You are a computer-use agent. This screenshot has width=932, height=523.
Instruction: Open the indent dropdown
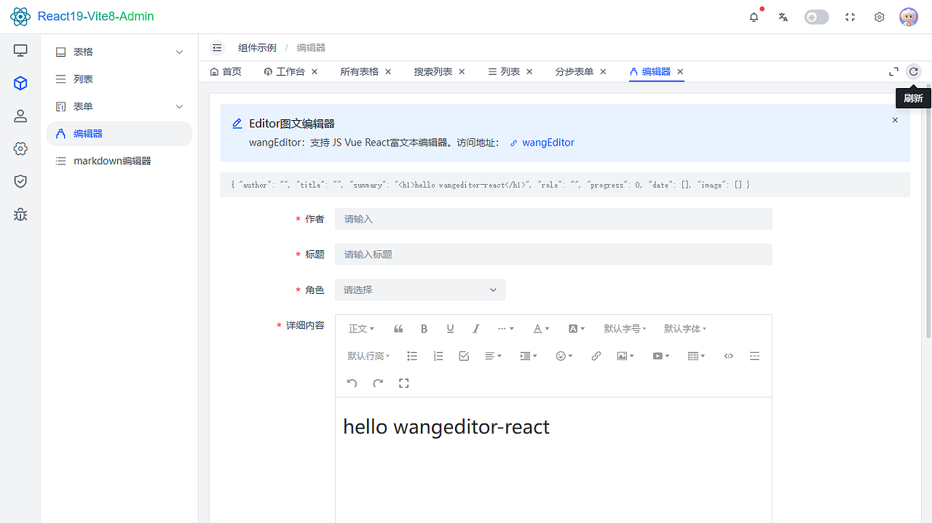pos(529,356)
